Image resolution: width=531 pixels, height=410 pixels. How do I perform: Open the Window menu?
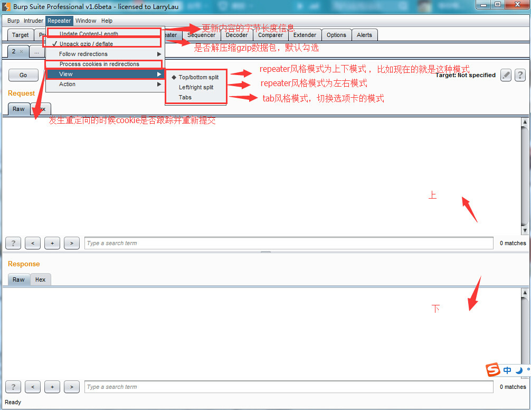(86, 21)
